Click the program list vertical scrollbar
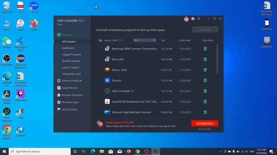 coord(217,59)
